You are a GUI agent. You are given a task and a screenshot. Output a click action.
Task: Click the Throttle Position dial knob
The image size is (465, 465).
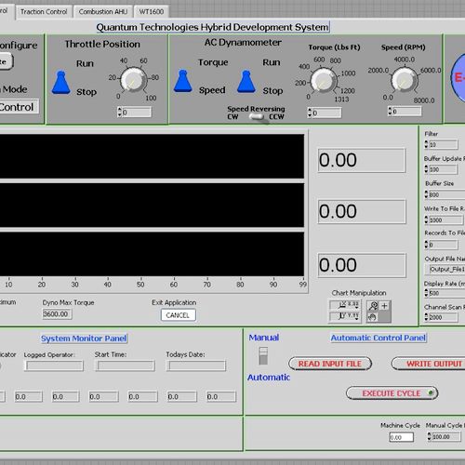(133, 80)
